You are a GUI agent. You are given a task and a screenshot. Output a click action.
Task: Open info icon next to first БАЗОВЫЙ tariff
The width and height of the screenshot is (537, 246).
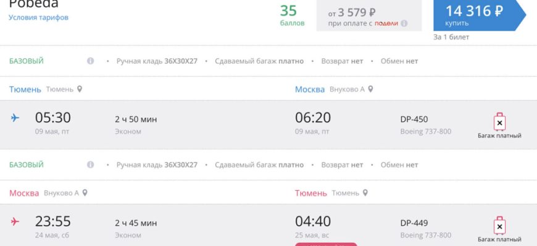pyautogui.click(x=91, y=61)
